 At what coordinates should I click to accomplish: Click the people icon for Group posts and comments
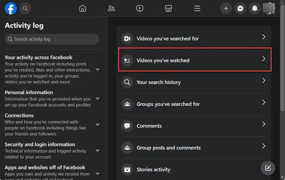127,148
